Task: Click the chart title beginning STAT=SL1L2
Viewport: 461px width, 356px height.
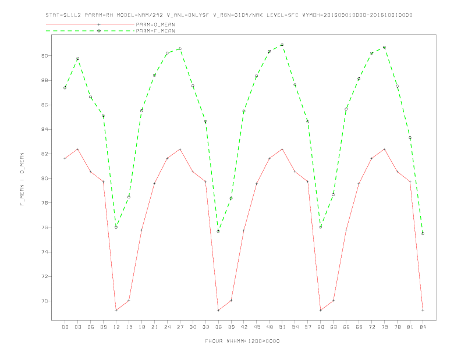Action: tap(229, 15)
